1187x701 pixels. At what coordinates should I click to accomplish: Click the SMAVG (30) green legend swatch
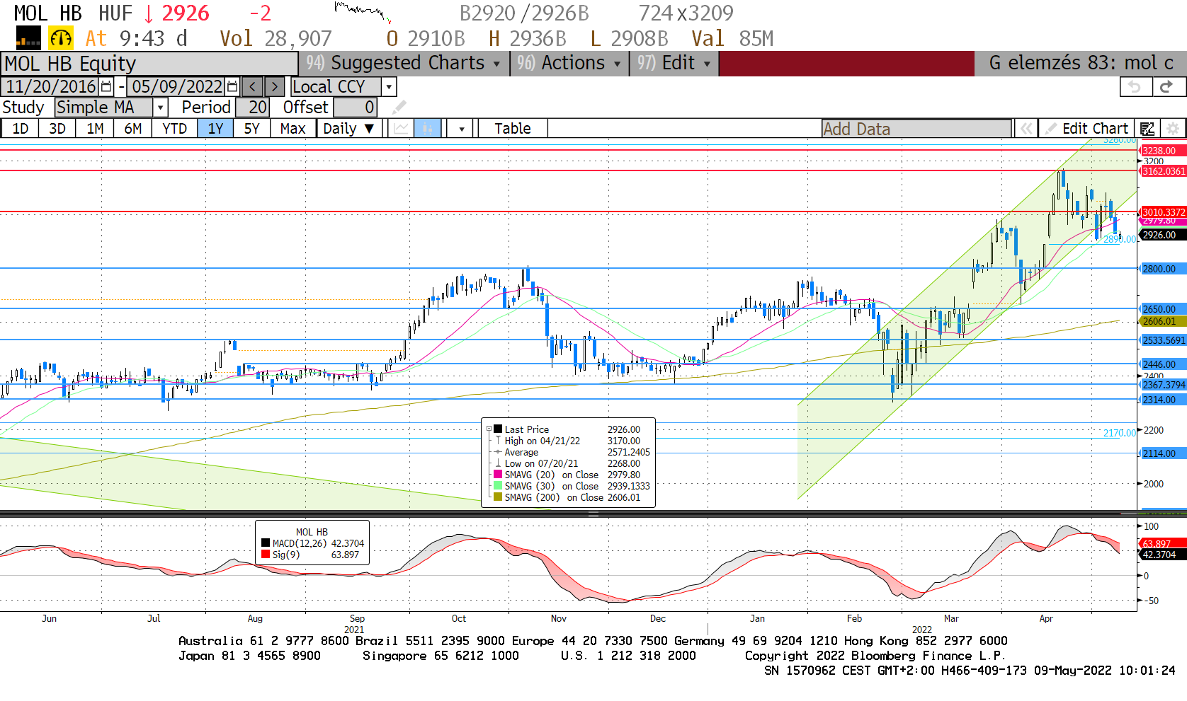click(498, 486)
